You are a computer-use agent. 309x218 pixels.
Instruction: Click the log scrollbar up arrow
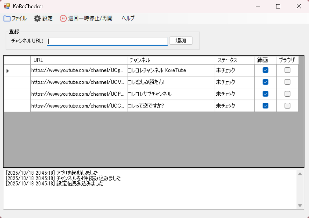(x=300, y=173)
